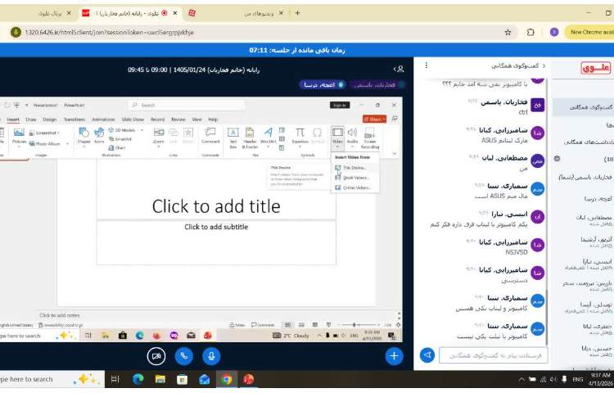Click the SmartArt button
Image resolution: width=614 pixels, height=393 pixels.
point(120,139)
